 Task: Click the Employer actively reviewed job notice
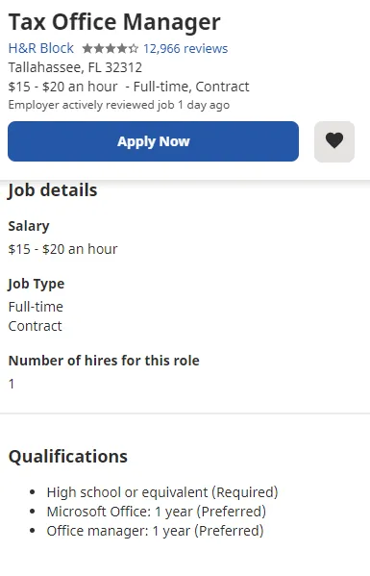coord(119,105)
